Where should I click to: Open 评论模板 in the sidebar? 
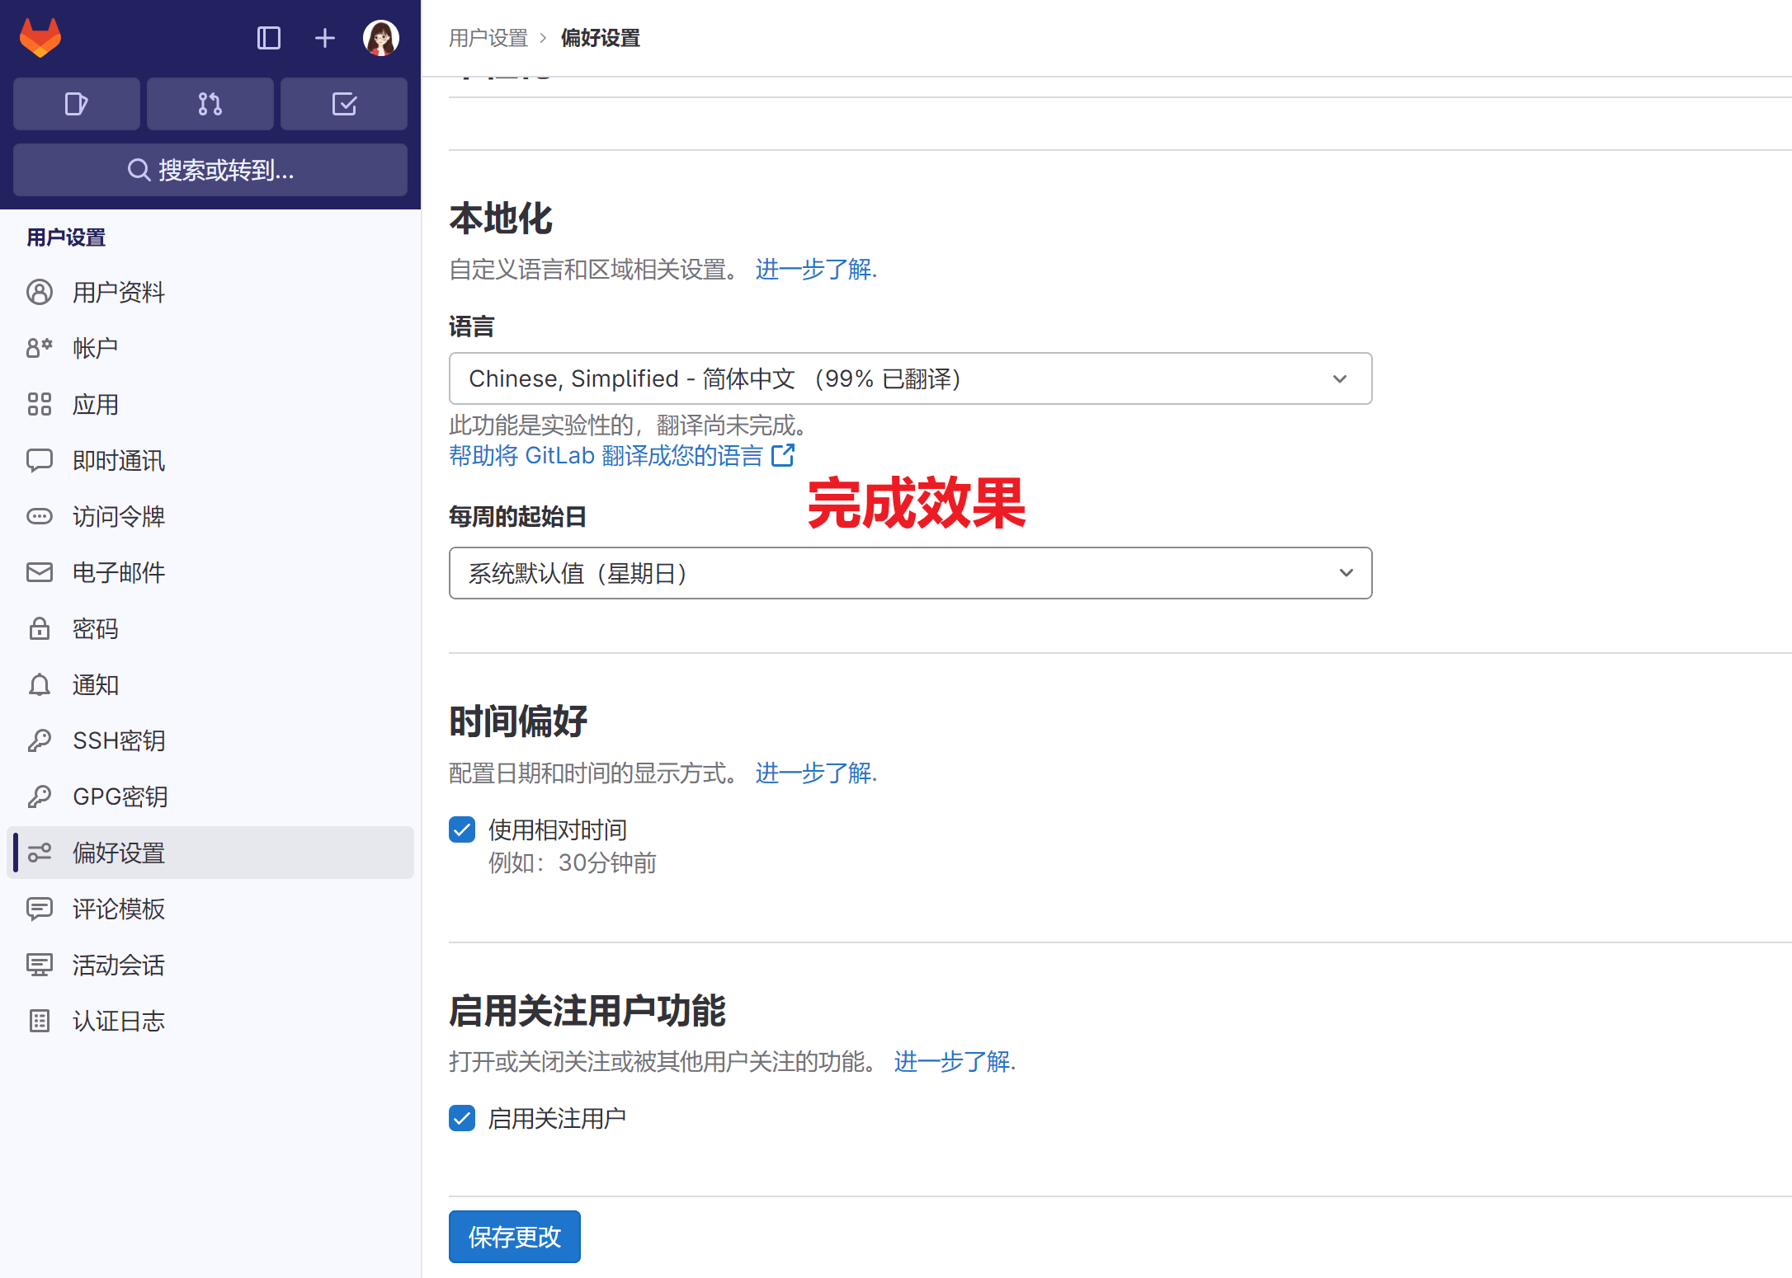tap(210, 909)
